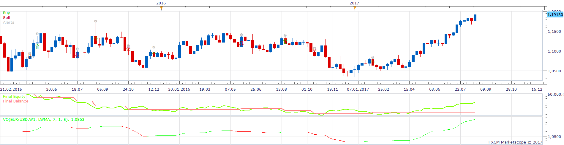The width and height of the screenshot is (564, 145).
Task: Click the 18.07 date label
Action: pos(77,89)
